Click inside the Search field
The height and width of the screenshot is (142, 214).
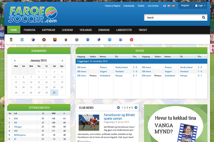[176, 17]
